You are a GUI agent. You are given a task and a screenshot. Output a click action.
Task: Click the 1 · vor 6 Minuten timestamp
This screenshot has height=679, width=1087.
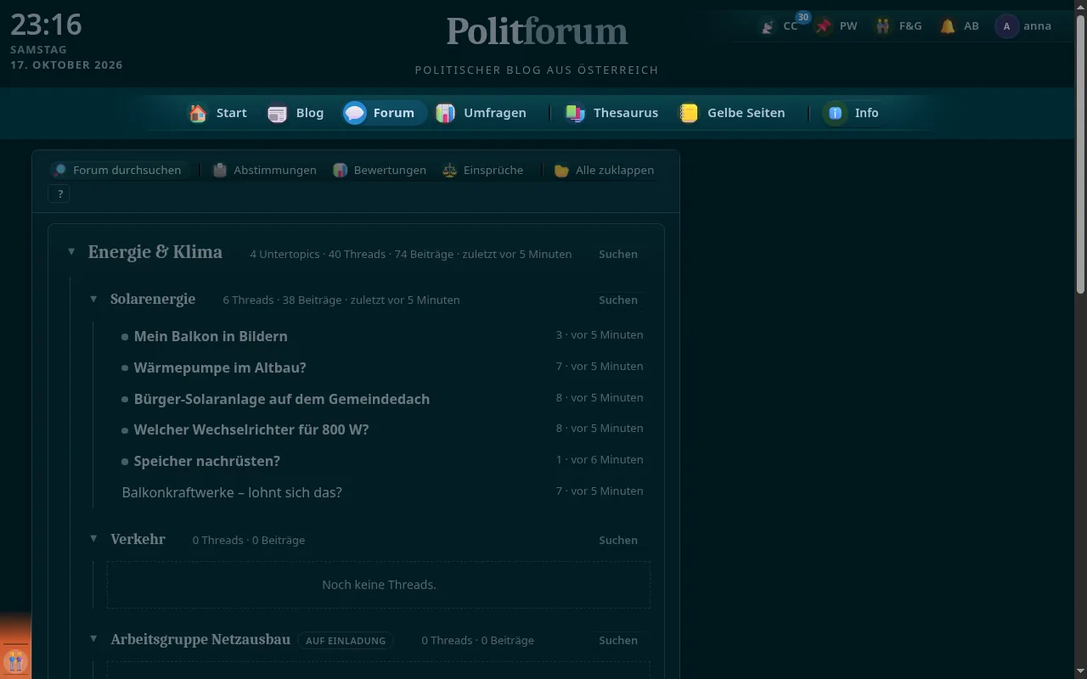(600, 459)
